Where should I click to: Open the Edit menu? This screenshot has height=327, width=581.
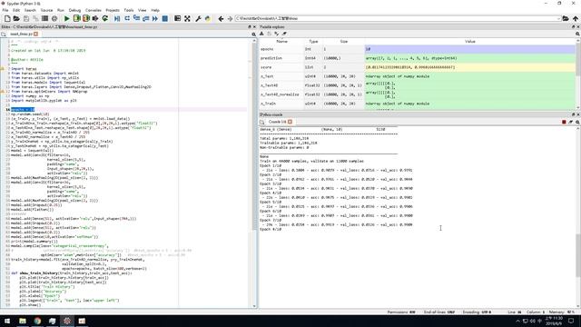[16, 10]
